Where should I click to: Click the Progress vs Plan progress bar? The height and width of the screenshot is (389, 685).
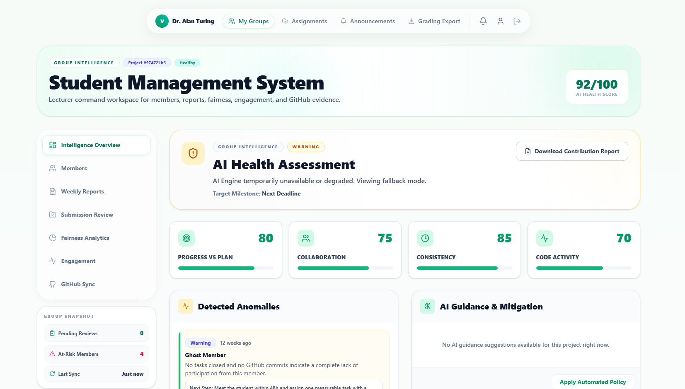(226, 268)
